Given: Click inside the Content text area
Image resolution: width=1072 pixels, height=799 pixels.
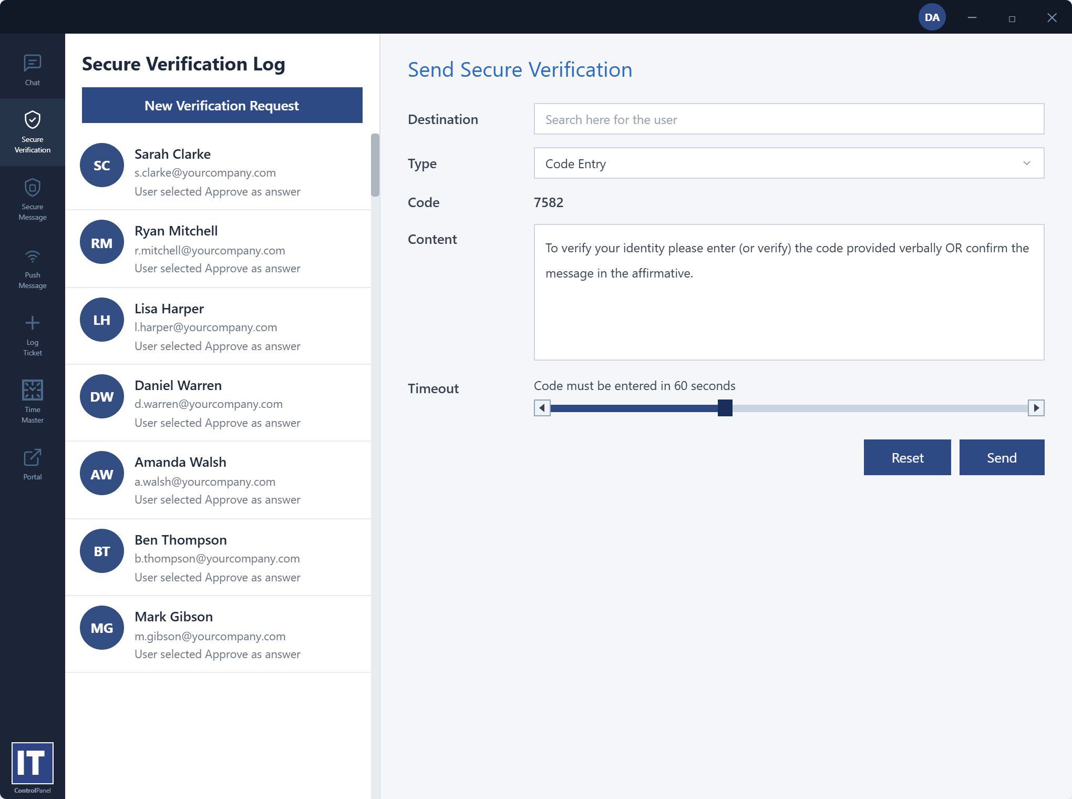Looking at the screenshot, I should 789,292.
